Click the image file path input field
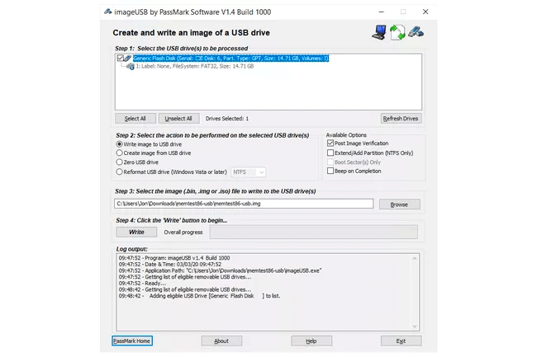The height and width of the screenshot is (357, 537). click(x=244, y=204)
